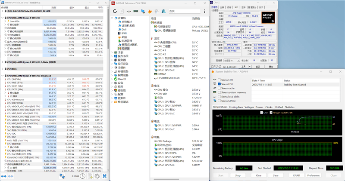Select IPMI item in AIDA64 tree

122,34
